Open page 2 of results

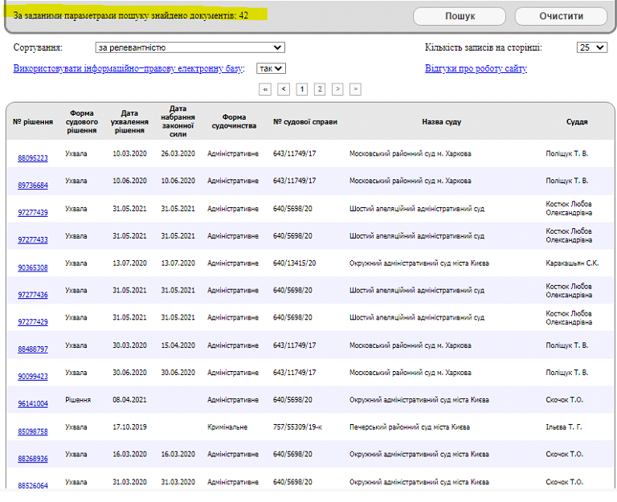tap(320, 89)
